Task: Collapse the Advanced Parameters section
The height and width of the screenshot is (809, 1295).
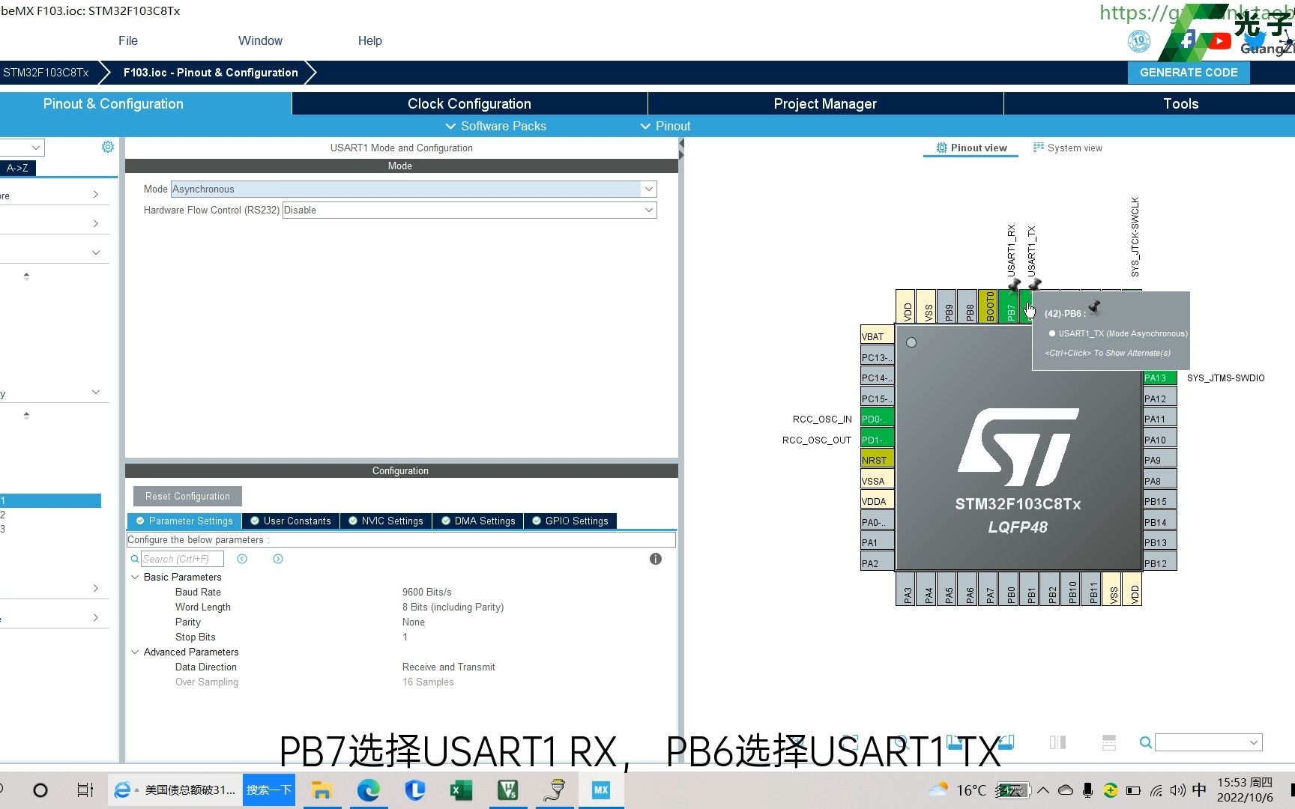Action: (136, 652)
